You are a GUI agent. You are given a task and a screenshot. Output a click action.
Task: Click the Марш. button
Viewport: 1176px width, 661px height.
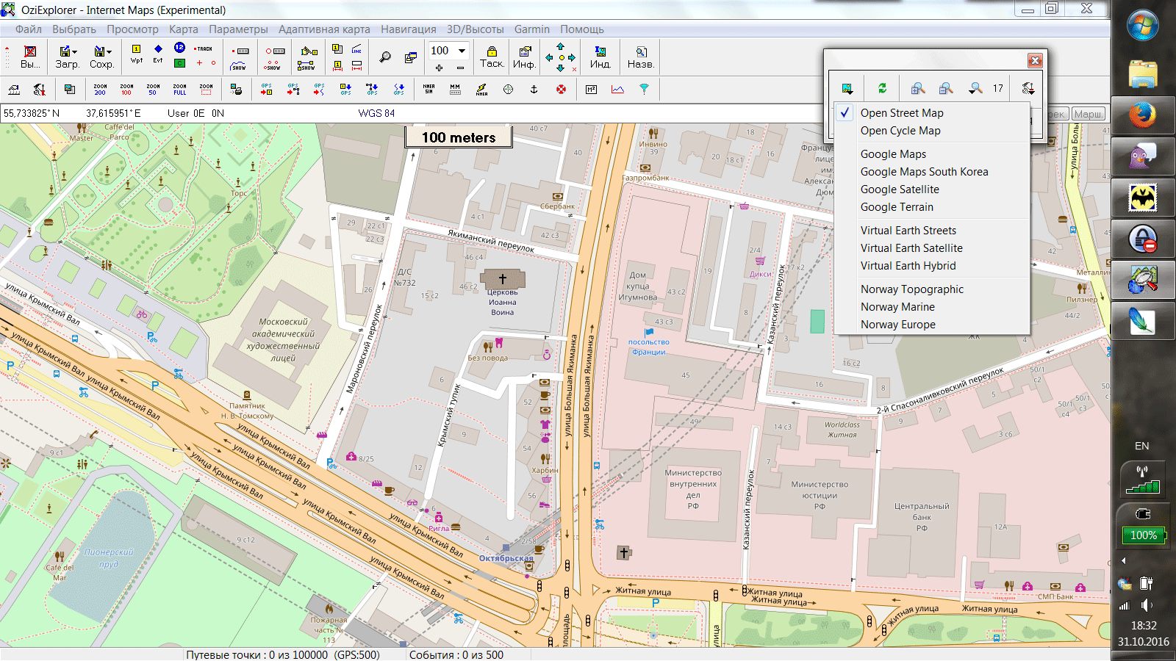click(1088, 114)
